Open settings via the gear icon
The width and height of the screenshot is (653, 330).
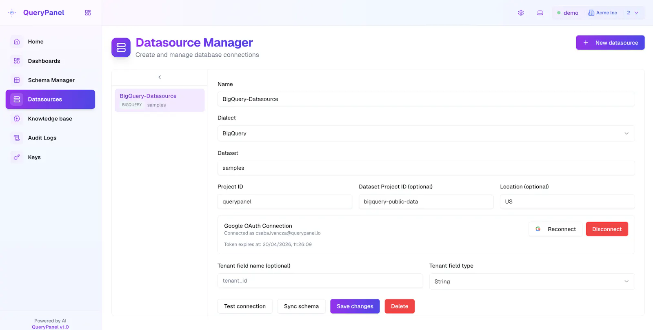pyautogui.click(x=521, y=13)
